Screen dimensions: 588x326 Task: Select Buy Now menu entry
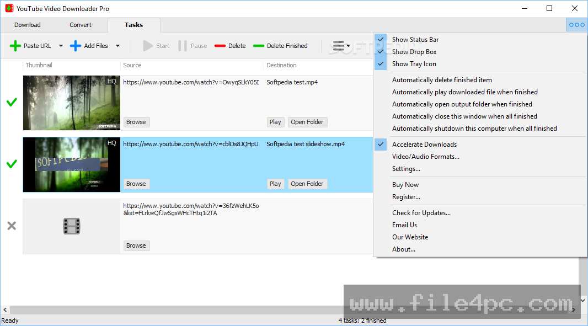tap(405, 185)
